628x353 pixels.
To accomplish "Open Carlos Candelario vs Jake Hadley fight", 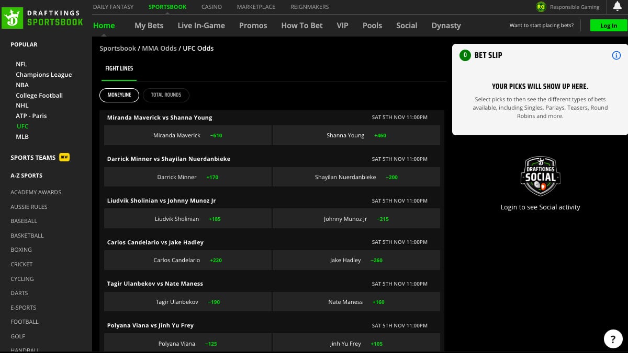I will point(155,242).
